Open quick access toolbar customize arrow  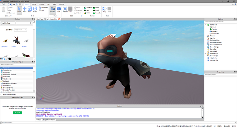[22, 4]
